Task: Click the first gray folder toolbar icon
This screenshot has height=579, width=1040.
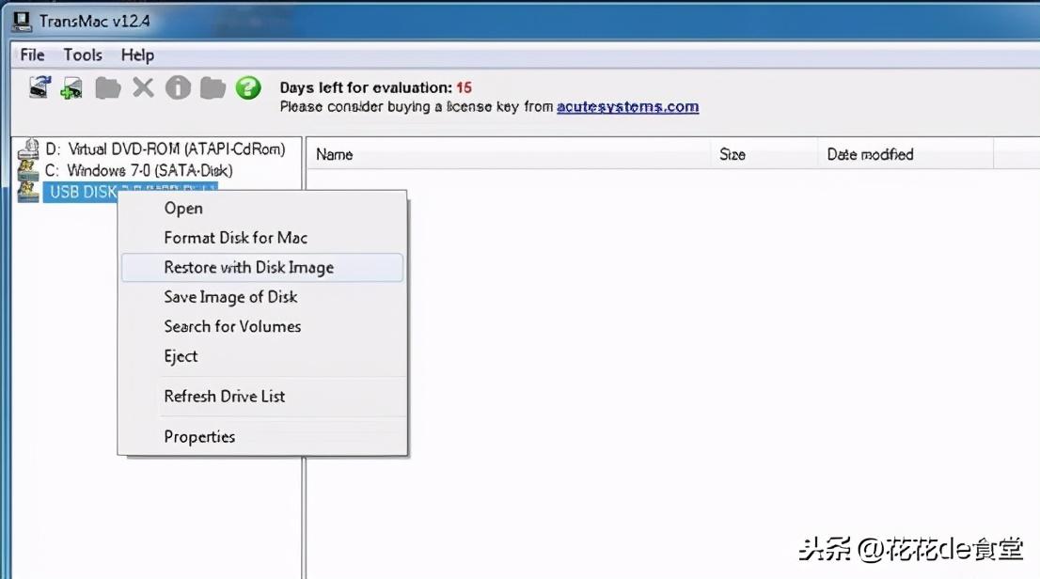Action: click(x=107, y=88)
